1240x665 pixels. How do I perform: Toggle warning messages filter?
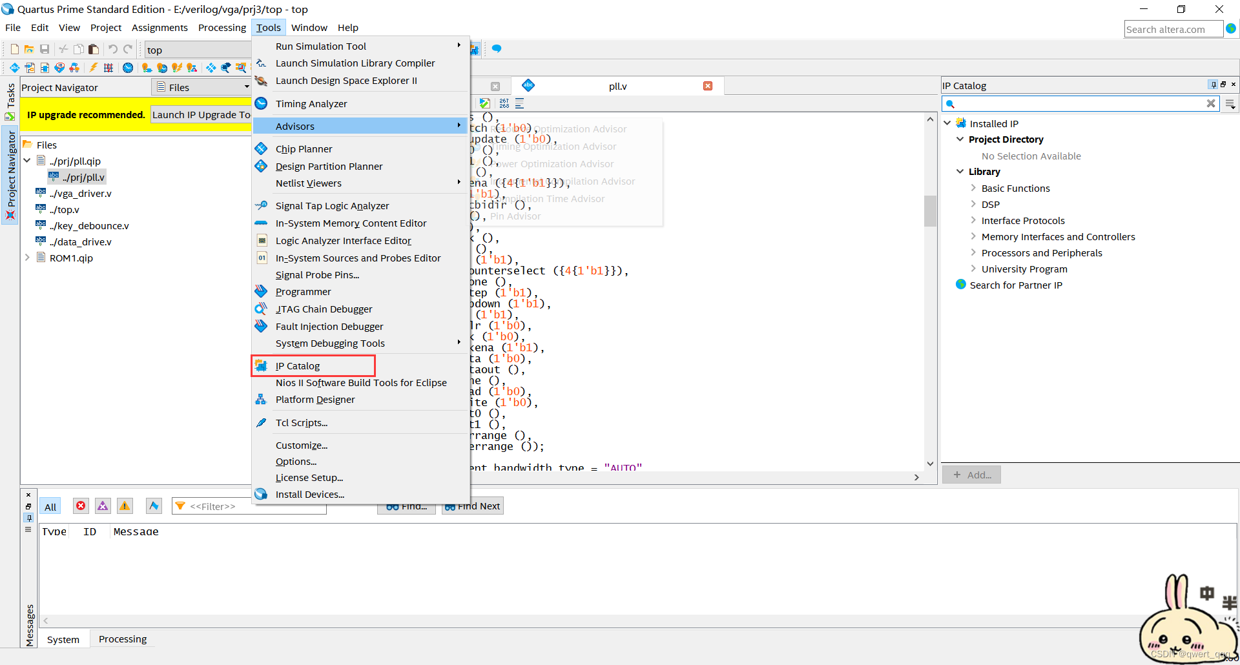point(125,506)
